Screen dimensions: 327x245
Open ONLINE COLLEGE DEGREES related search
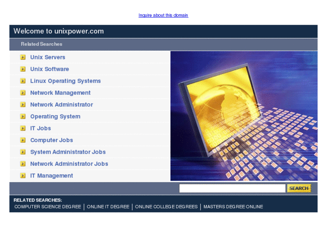[166, 207]
